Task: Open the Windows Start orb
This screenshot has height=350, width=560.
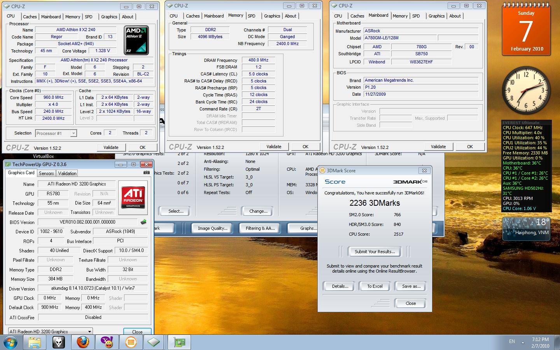Action: coord(10,343)
